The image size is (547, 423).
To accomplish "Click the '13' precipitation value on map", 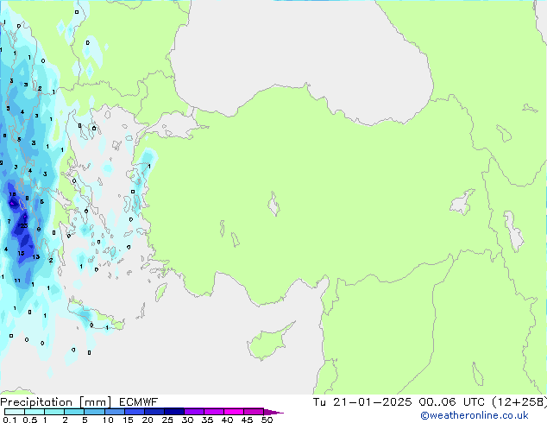I will pyautogui.click(x=36, y=257).
